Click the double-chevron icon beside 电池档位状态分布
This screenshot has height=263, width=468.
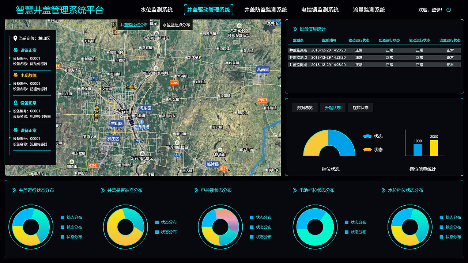[x=295, y=190]
